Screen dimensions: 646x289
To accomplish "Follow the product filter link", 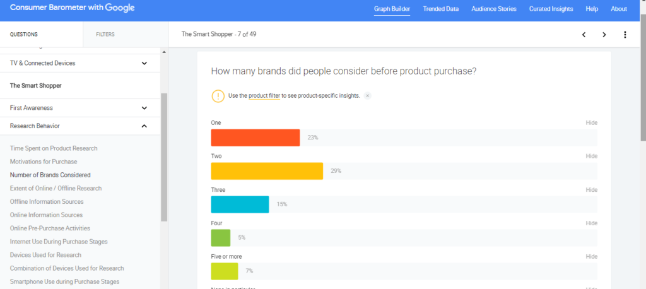I will tap(264, 96).
